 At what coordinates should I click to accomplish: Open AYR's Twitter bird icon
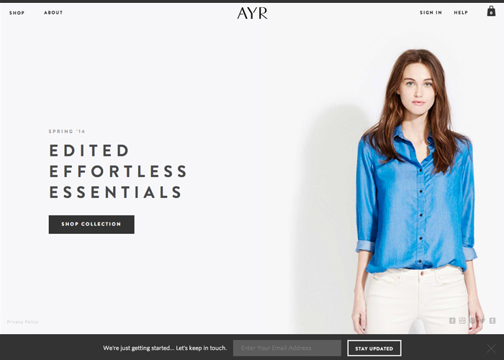point(482,320)
